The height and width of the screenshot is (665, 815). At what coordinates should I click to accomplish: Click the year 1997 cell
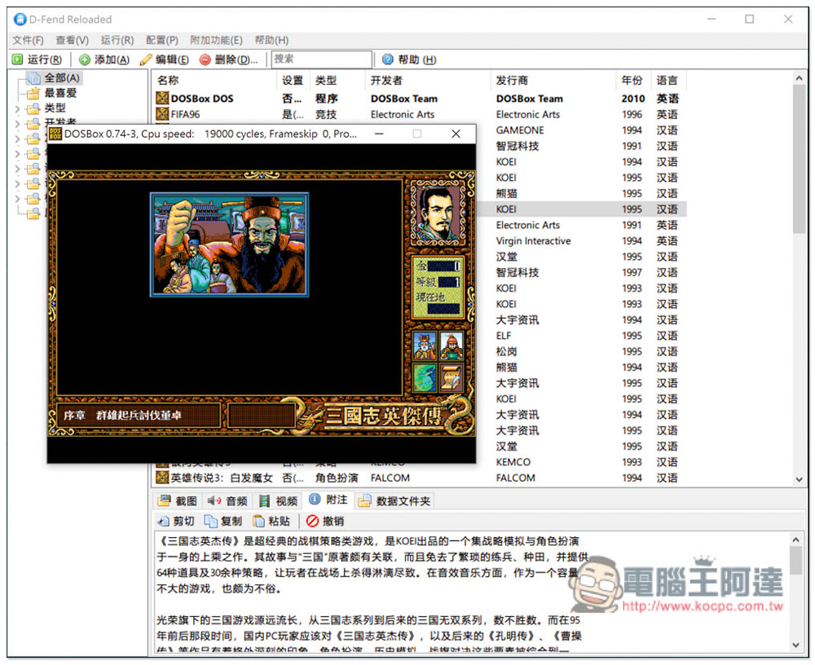(x=632, y=272)
